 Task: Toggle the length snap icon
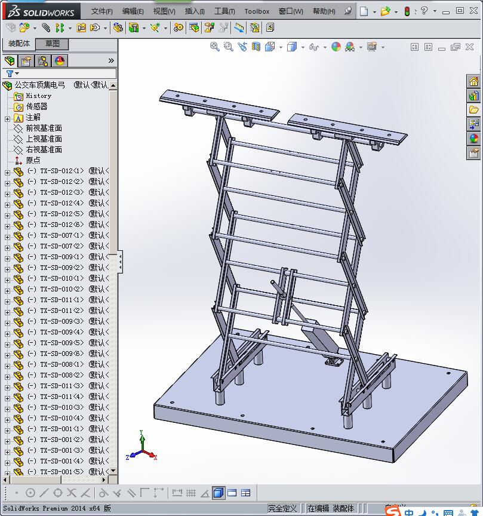[177, 493]
